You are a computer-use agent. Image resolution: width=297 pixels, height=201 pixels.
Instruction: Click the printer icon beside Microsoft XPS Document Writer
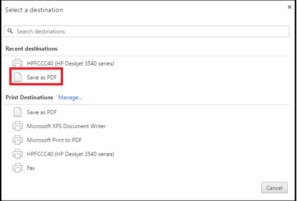click(18, 126)
